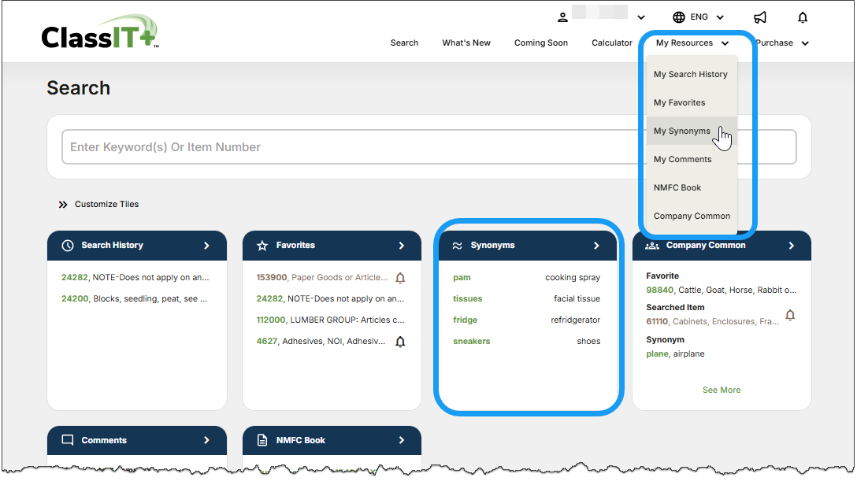The width and height of the screenshot is (857, 481).
Task: Open the ENG language dropdown
Action: [698, 17]
